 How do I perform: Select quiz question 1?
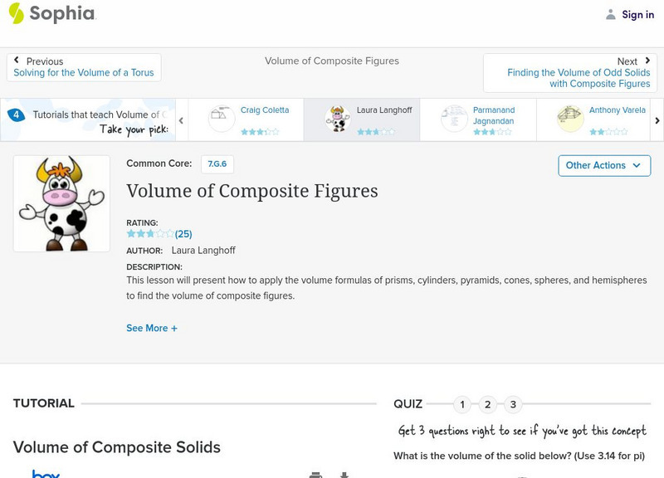pos(462,405)
